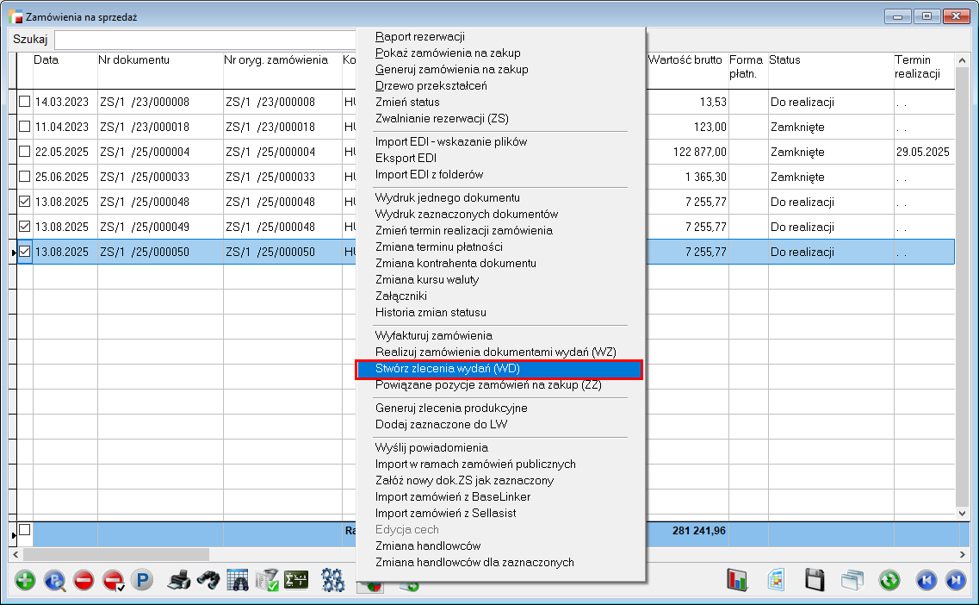Click the red minus delete icon
Viewport: 979px width, 605px height.
84,580
